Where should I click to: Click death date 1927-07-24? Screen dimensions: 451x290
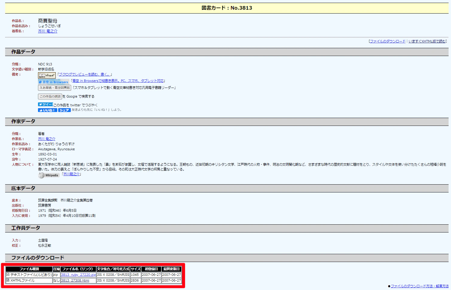(47, 159)
